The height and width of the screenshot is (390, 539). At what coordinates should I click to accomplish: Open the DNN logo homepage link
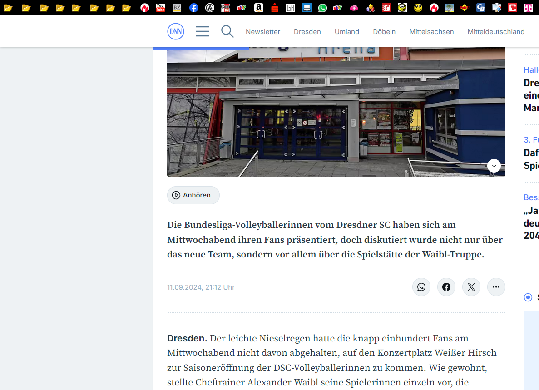(176, 31)
